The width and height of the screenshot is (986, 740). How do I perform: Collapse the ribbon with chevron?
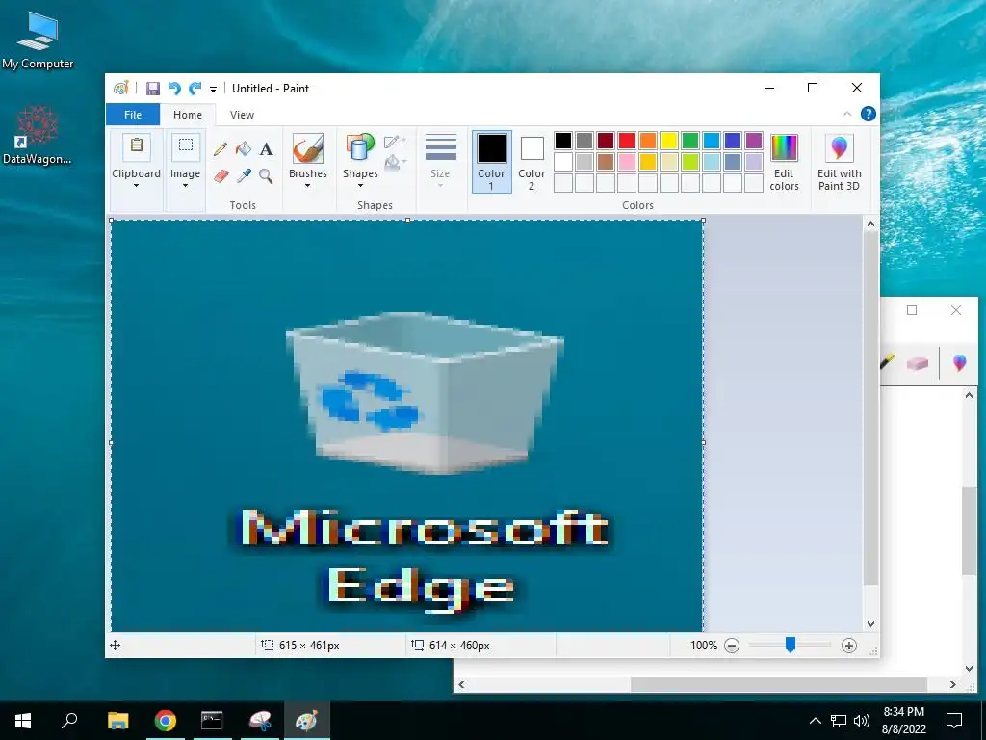pyautogui.click(x=847, y=114)
